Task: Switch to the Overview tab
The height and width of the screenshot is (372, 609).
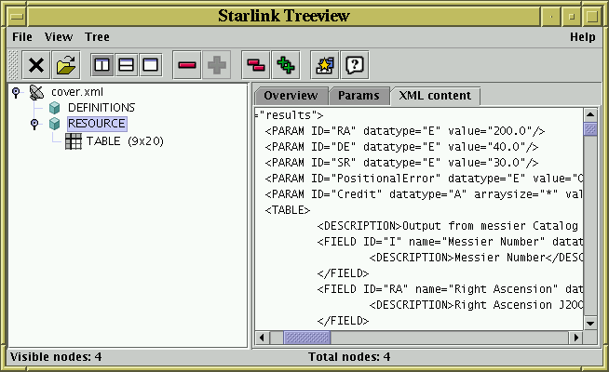Action: point(291,95)
